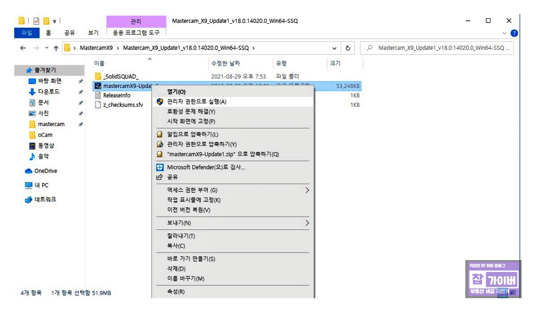The image size is (534, 312).
Task: Open the 파일 ribbon tab
Action: [27, 33]
